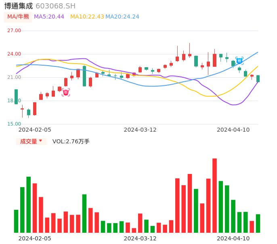Expand the 成交量 indicator selector
Viewport: 277px width, 244px height.
coord(28,141)
